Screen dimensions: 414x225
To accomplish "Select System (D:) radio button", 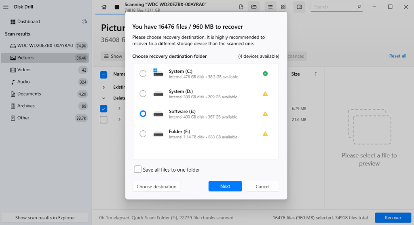I will click(143, 94).
